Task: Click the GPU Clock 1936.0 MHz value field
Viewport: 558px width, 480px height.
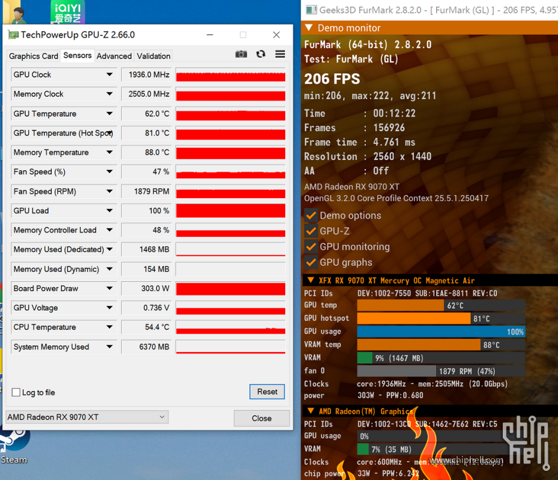Action: tap(146, 75)
